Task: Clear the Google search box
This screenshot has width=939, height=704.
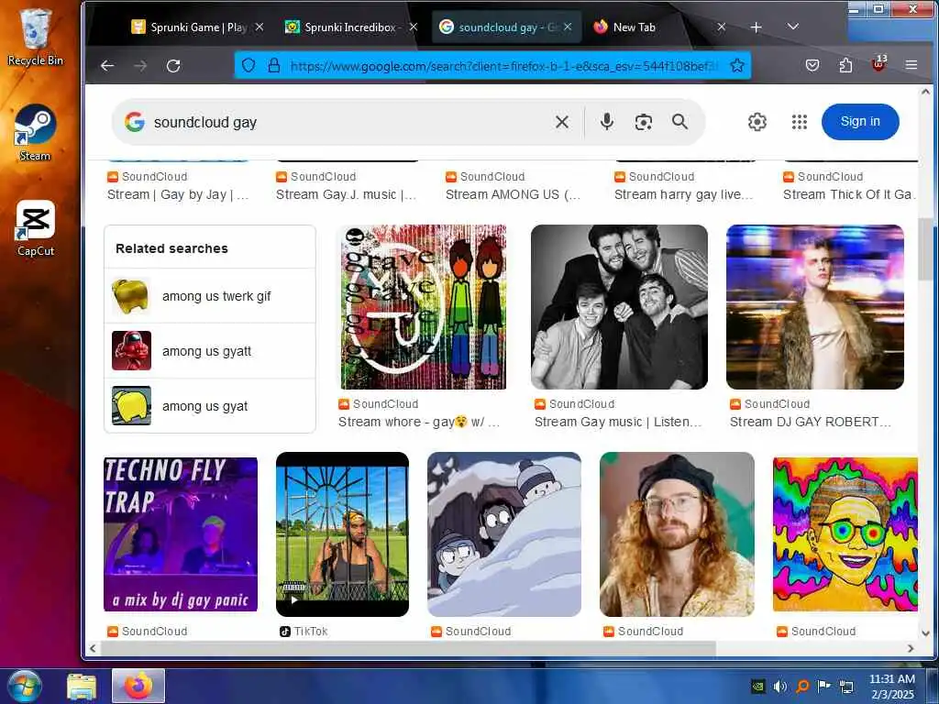Action: (x=562, y=122)
